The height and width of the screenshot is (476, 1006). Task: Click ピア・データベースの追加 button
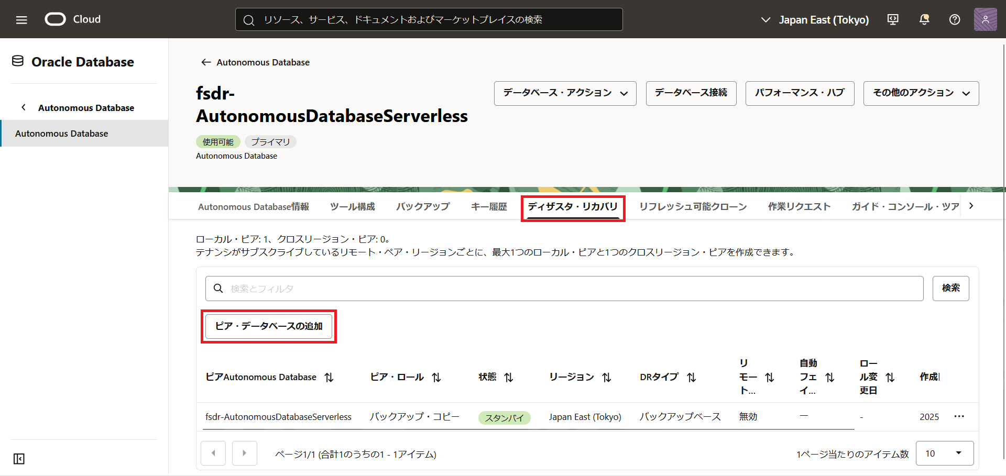pyautogui.click(x=268, y=326)
